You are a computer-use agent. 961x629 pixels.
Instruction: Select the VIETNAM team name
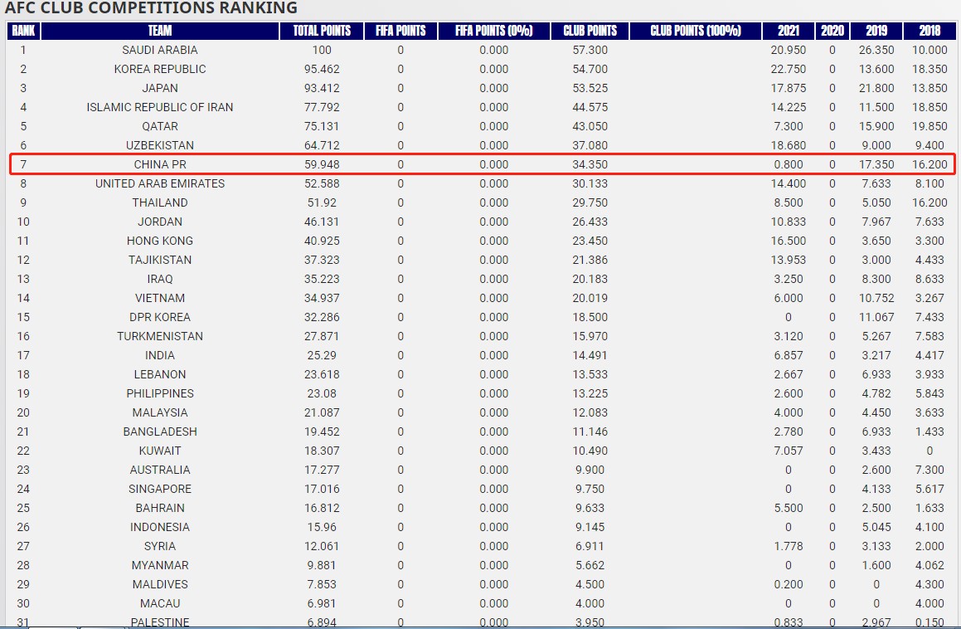tap(160, 298)
